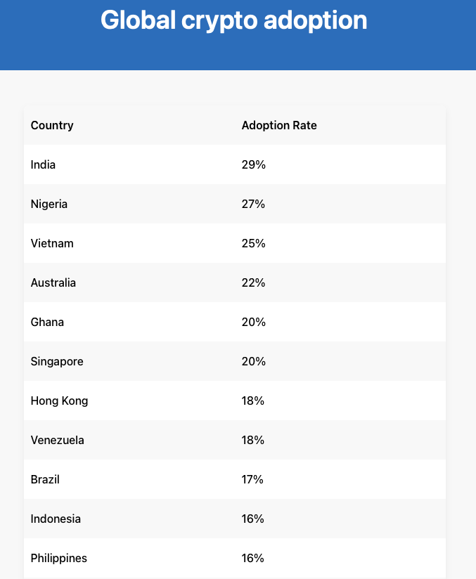476x579 pixels.
Task: Select the Vietnam country cell
Action: click(52, 244)
